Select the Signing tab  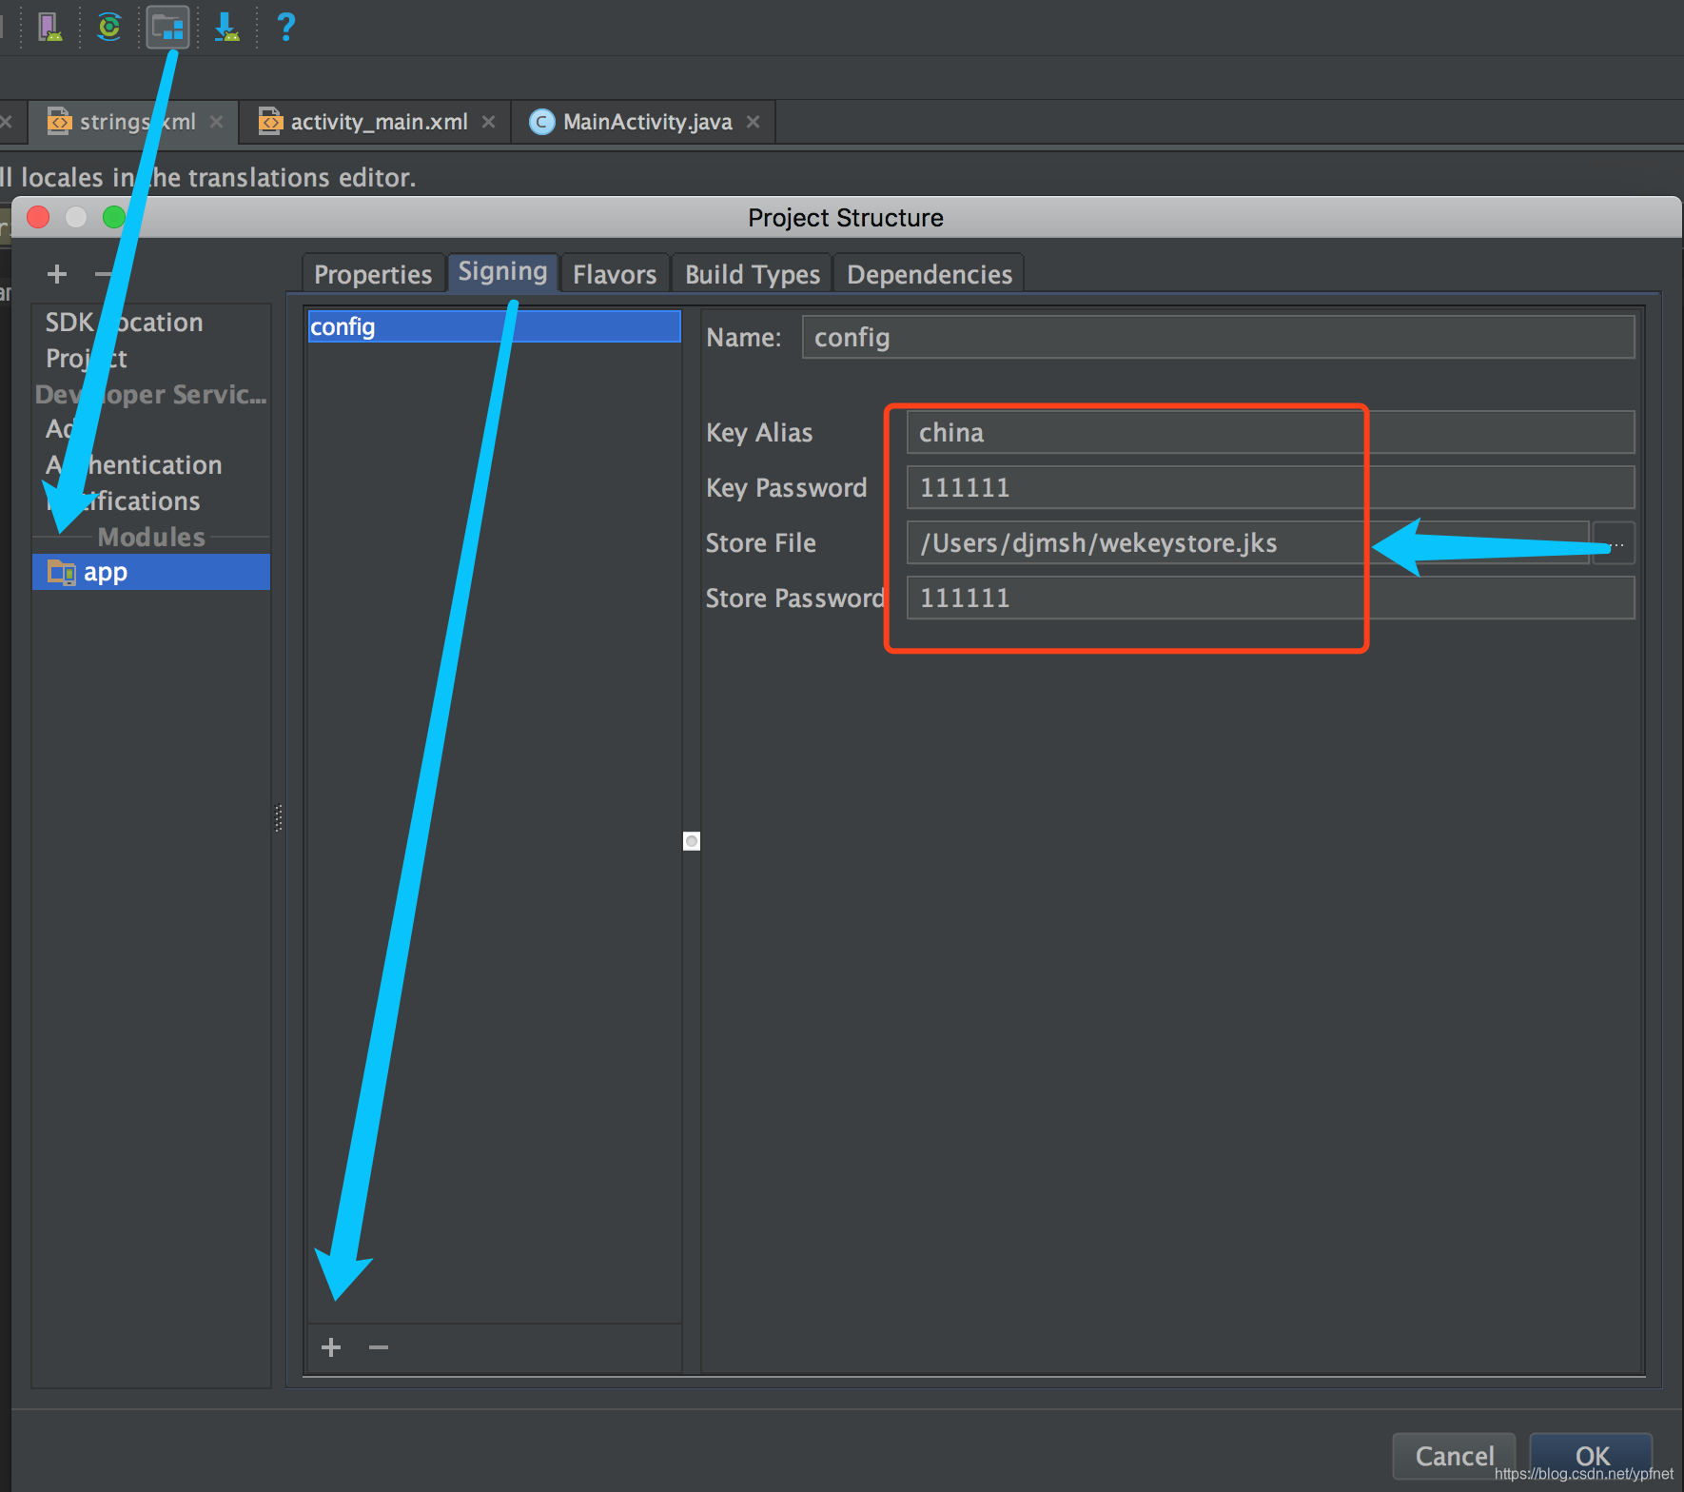(x=502, y=272)
